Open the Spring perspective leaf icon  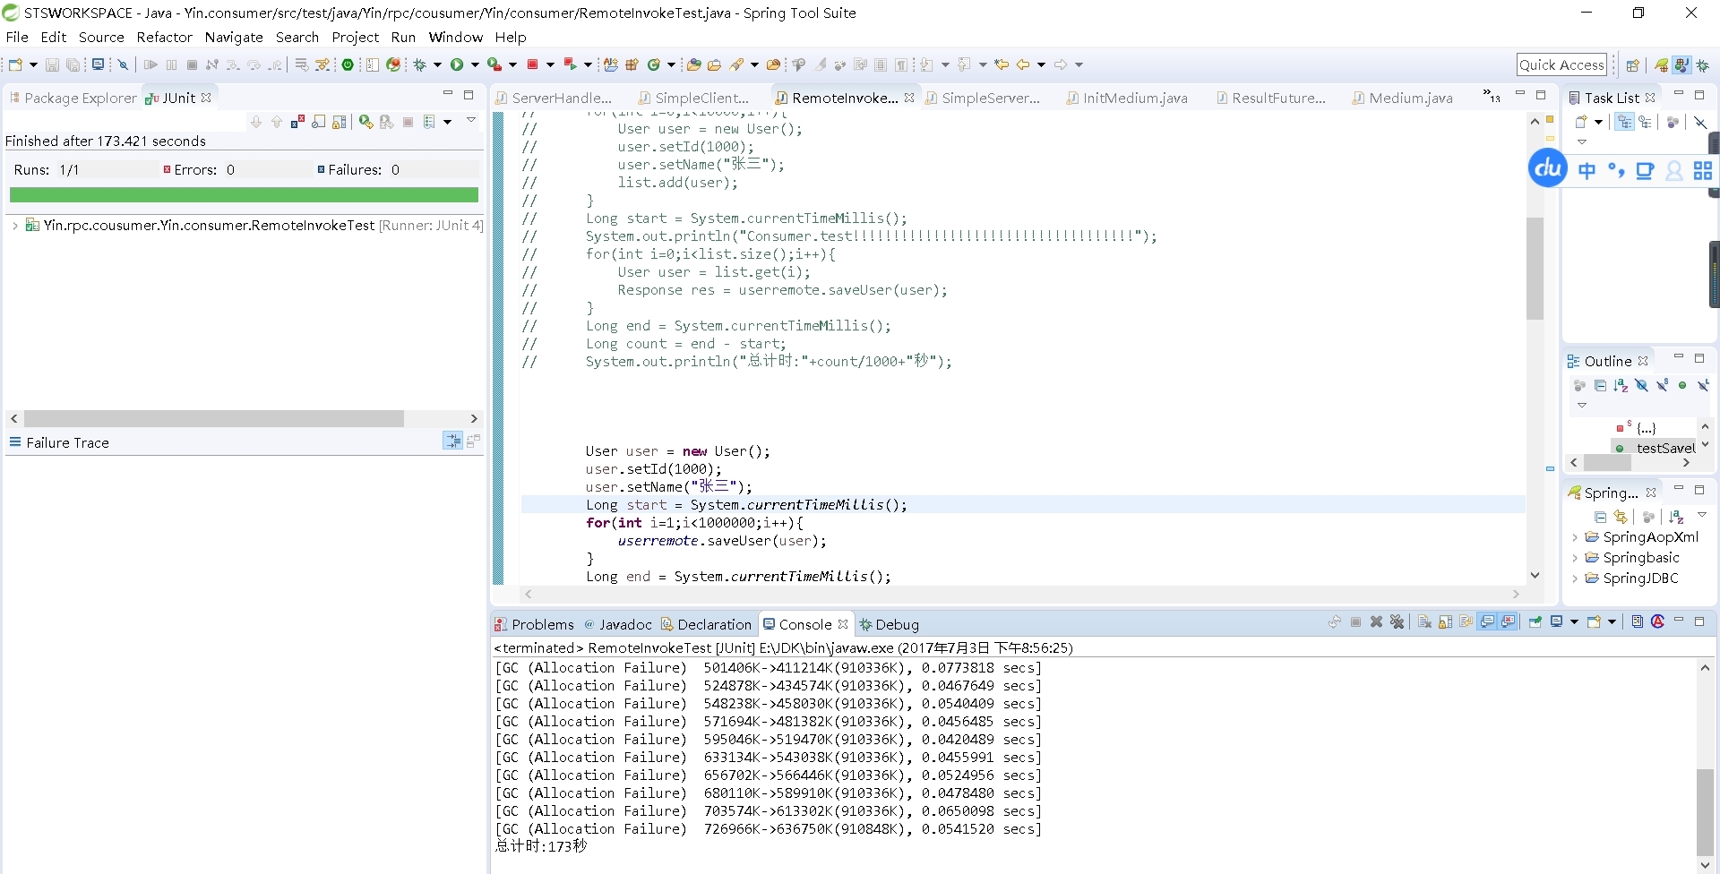pos(1662,65)
